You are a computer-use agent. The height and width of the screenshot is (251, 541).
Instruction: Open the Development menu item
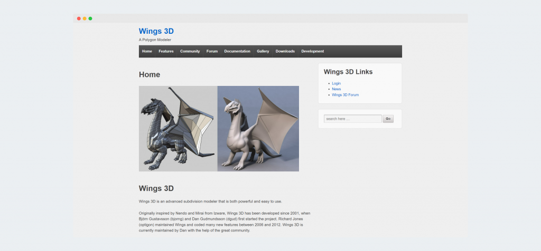[313, 51]
